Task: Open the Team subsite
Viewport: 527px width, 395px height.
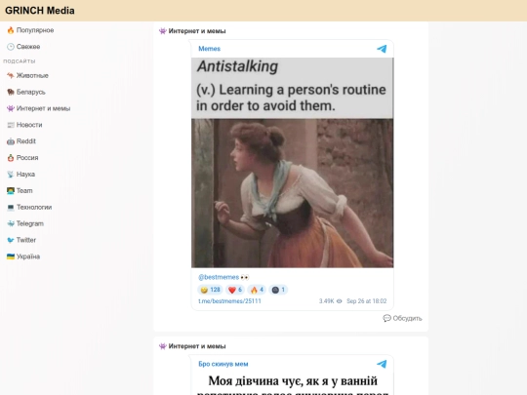Action: point(24,191)
